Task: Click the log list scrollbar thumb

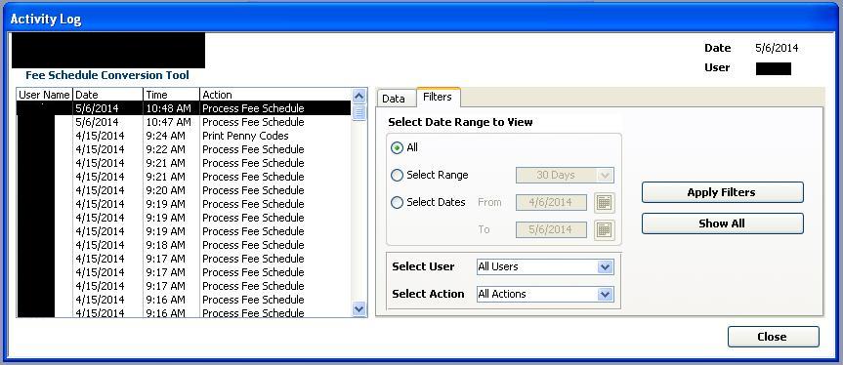Action: (359, 112)
